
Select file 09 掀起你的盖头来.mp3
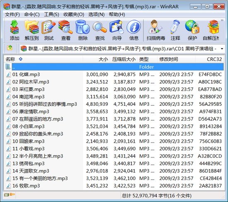click(114, 134)
